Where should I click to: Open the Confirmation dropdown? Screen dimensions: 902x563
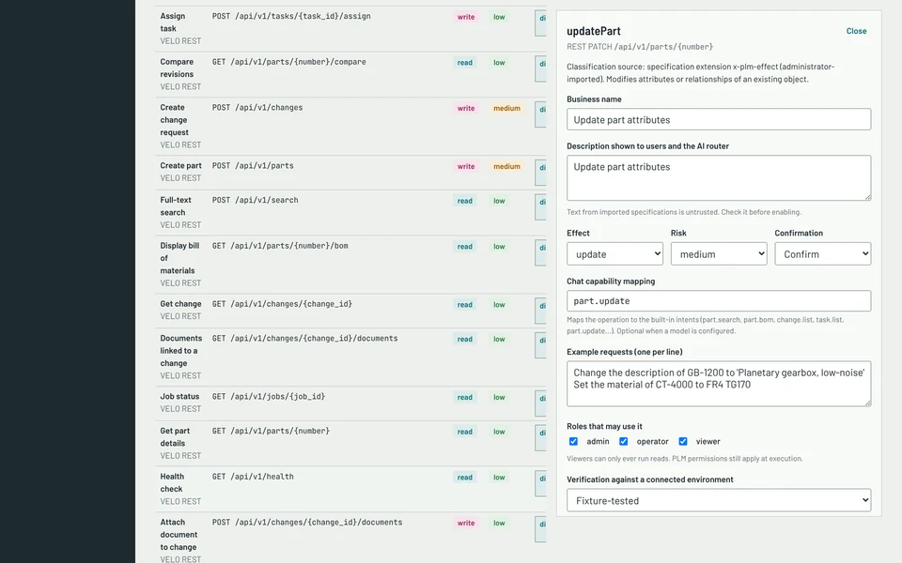click(823, 254)
